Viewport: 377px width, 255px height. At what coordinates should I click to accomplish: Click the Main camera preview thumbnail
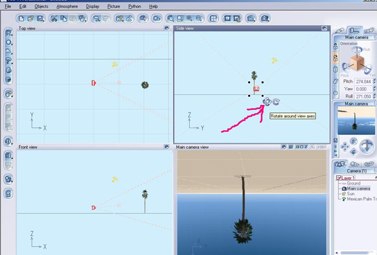coord(356,121)
